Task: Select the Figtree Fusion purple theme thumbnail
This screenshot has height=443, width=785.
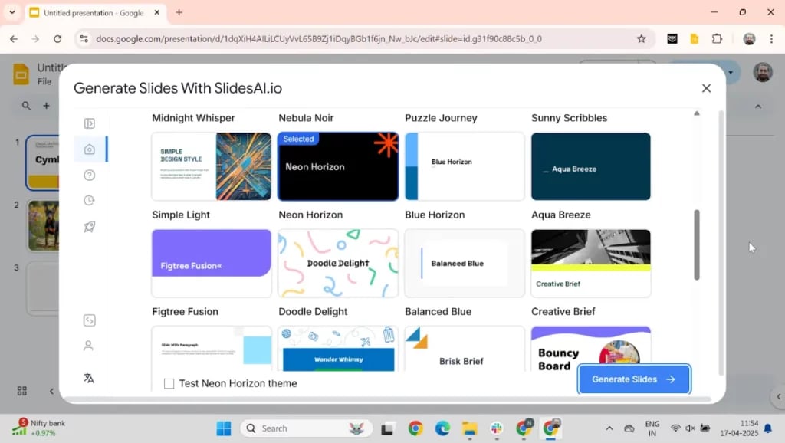Action: coord(212,263)
